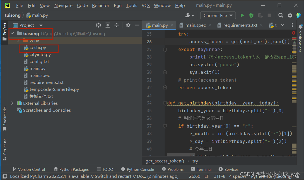Hide the Project panel with minus icon
The height and width of the screenshot is (180, 304).
pyautogui.click(x=137, y=25)
